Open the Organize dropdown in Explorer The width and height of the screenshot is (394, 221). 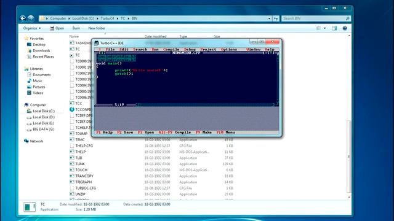pyautogui.click(x=32, y=28)
